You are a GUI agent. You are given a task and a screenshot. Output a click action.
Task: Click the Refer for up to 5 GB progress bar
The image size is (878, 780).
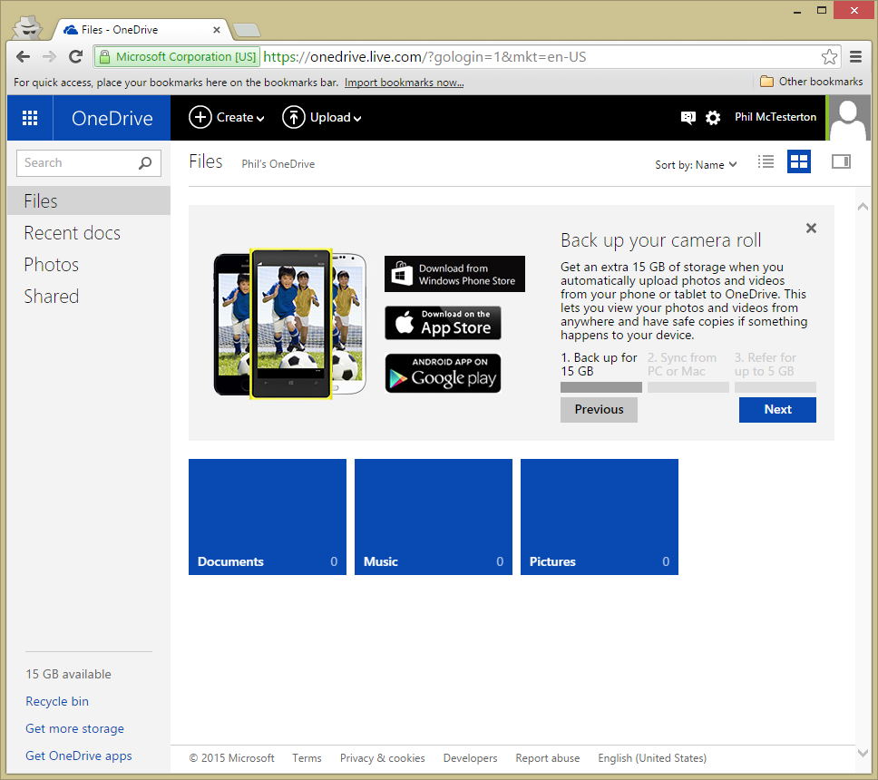click(x=775, y=387)
